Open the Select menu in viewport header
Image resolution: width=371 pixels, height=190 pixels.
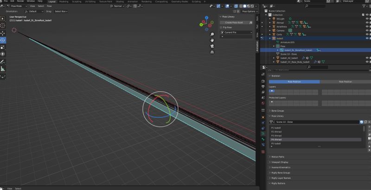[41, 6]
